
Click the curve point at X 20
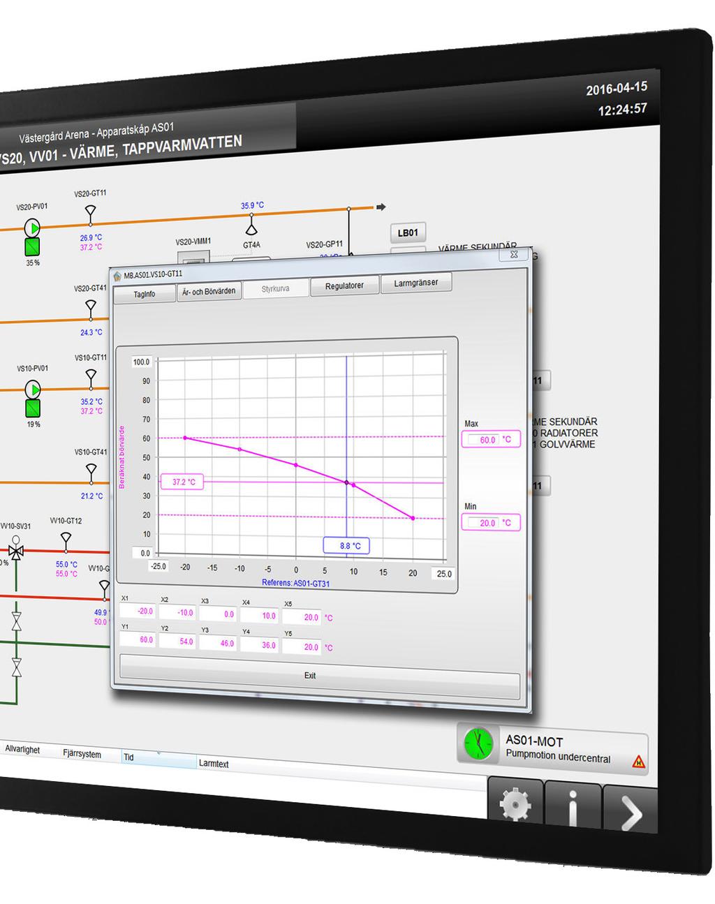tap(413, 518)
